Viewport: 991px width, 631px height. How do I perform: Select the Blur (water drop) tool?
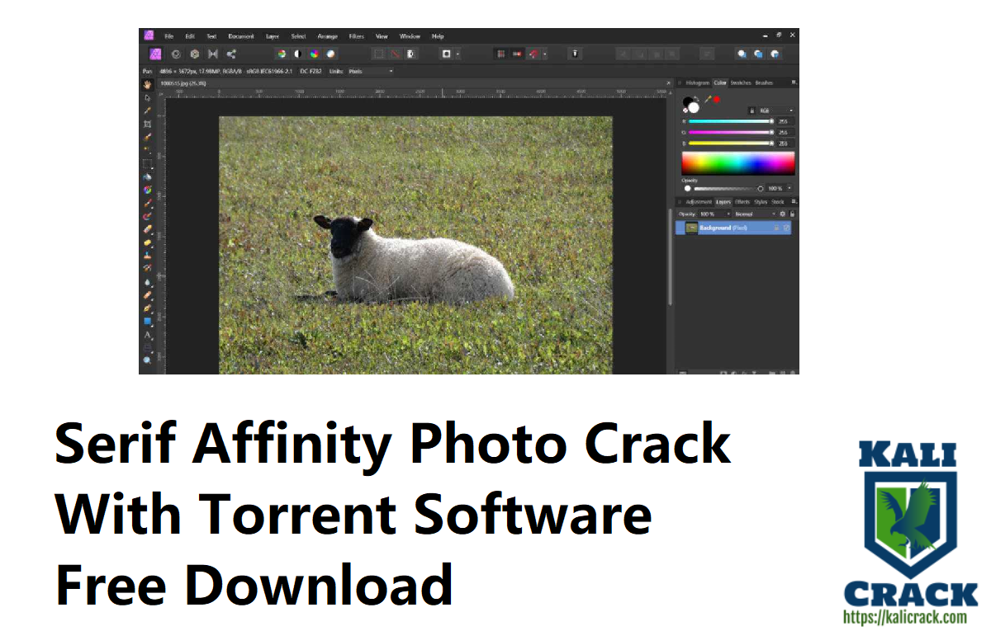coord(148,281)
